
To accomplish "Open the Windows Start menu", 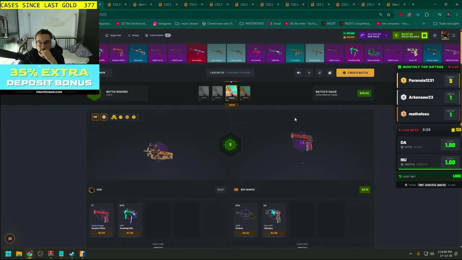I will pyautogui.click(x=8, y=254).
